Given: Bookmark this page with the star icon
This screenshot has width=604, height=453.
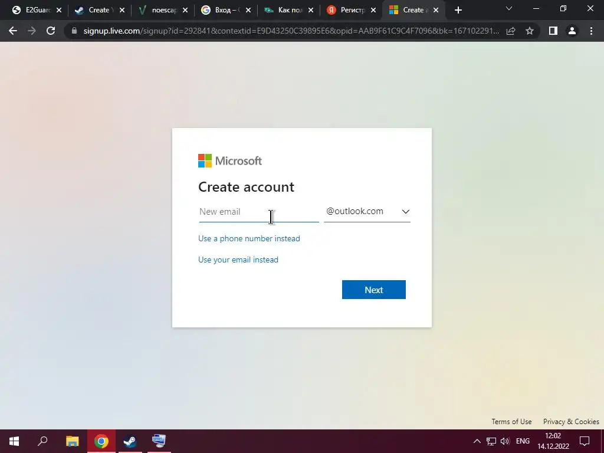Looking at the screenshot, I should [x=530, y=31].
